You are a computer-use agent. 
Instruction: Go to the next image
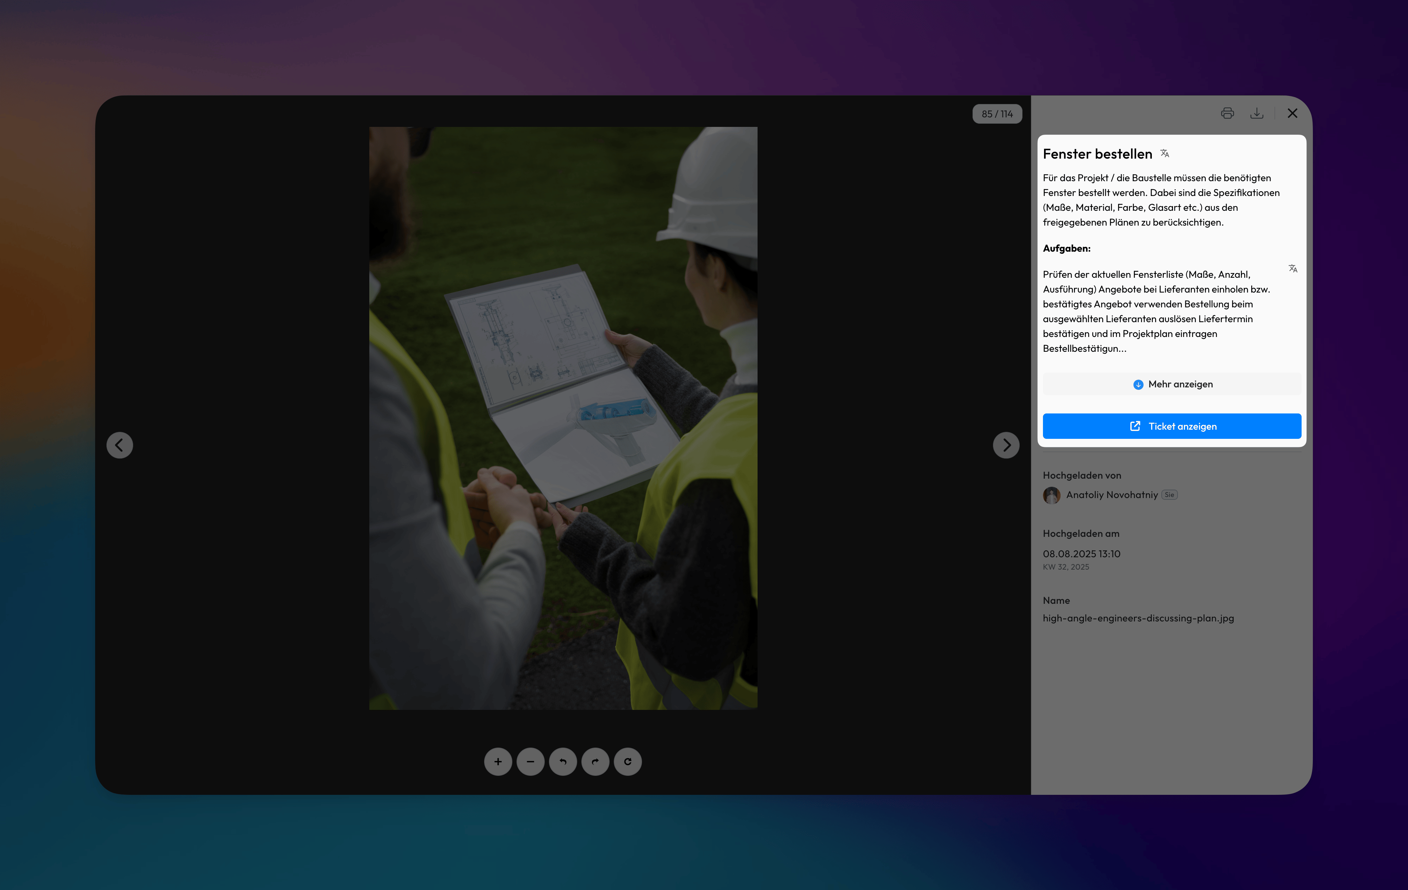[1006, 445]
